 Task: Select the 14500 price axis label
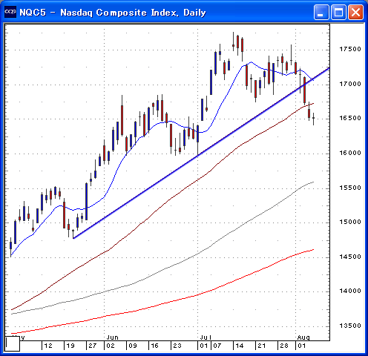[350, 257]
